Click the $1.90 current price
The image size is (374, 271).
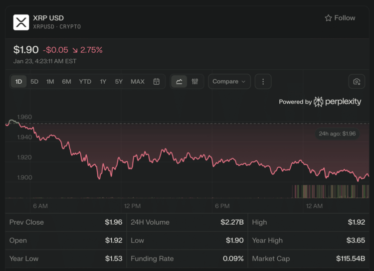tap(26, 50)
